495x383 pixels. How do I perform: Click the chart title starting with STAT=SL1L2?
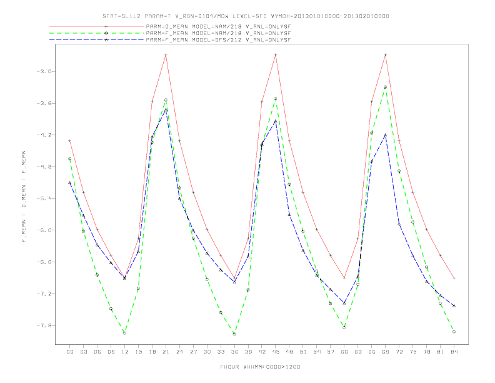pos(246,16)
